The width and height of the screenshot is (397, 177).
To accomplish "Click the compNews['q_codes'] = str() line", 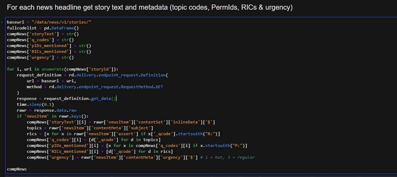I will click(40, 40).
